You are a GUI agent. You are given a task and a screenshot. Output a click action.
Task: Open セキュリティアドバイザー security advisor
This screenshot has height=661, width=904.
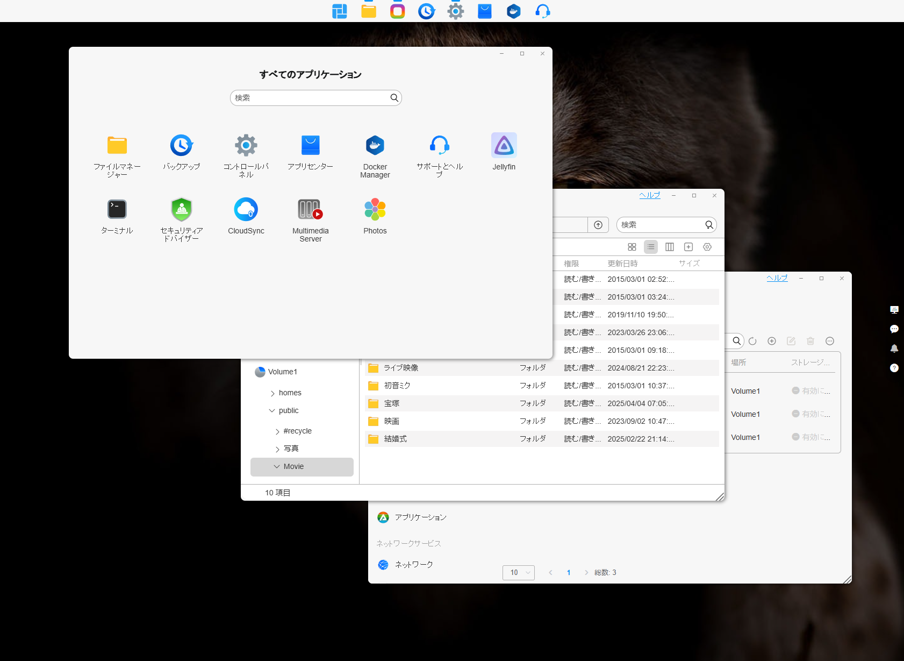[181, 210]
